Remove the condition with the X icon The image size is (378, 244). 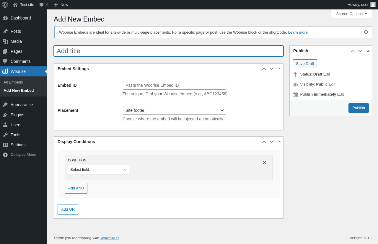point(265,163)
